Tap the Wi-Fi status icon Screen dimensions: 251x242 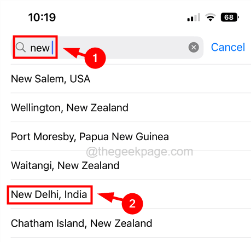click(211, 18)
